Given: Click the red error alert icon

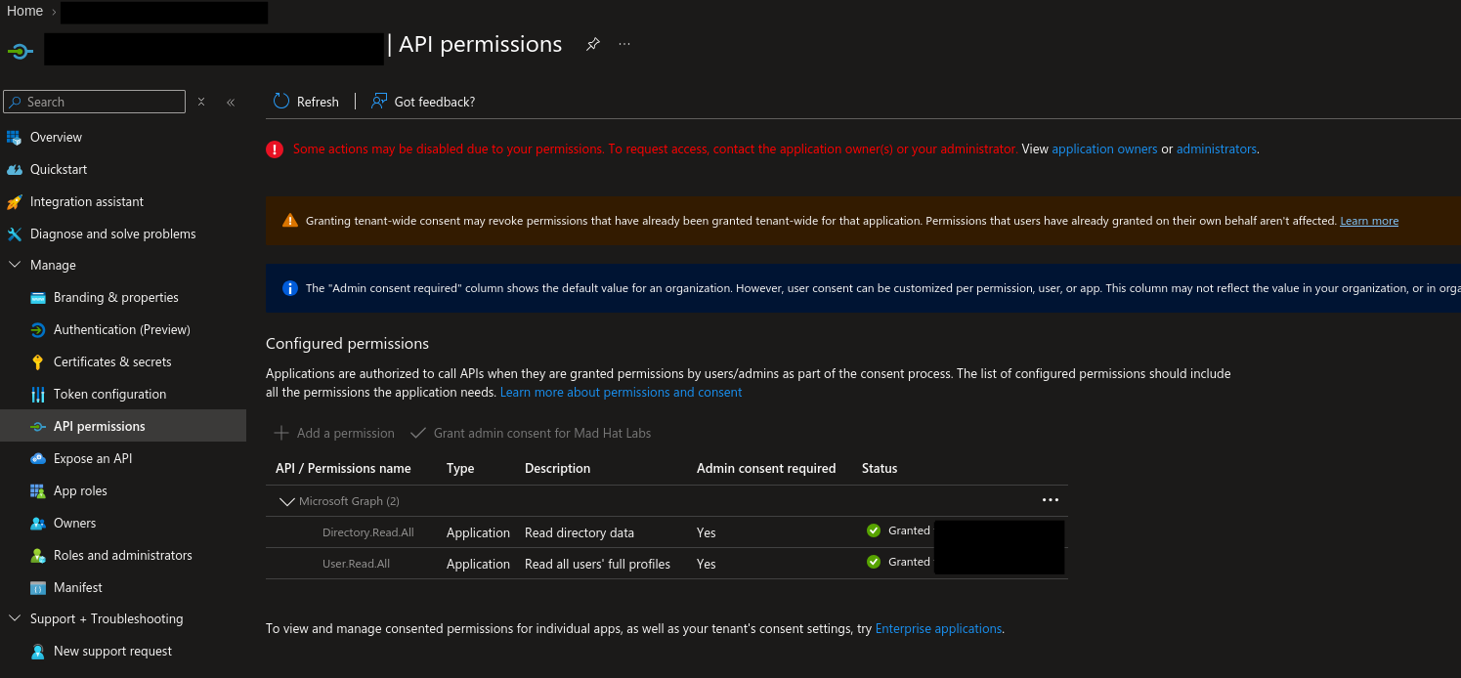Looking at the screenshot, I should [275, 149].
